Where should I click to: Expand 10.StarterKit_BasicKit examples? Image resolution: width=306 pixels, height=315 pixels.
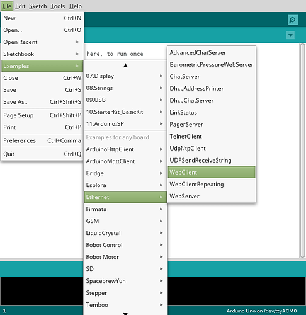[x=125, y=112]
